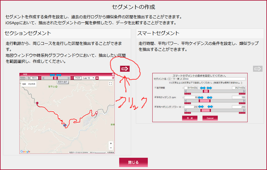Click the 5831 start value field
Image resolution: width=267 pixels, height=170 pixels.
click(x=34, y=78)
